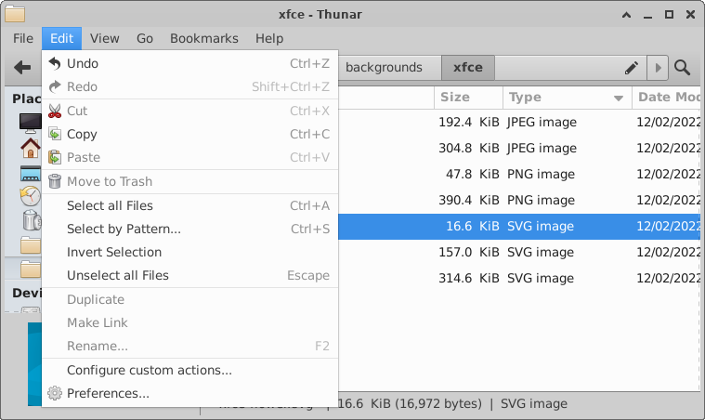Choose Select all Files
The image size is (705, 420).
(189, 205)
